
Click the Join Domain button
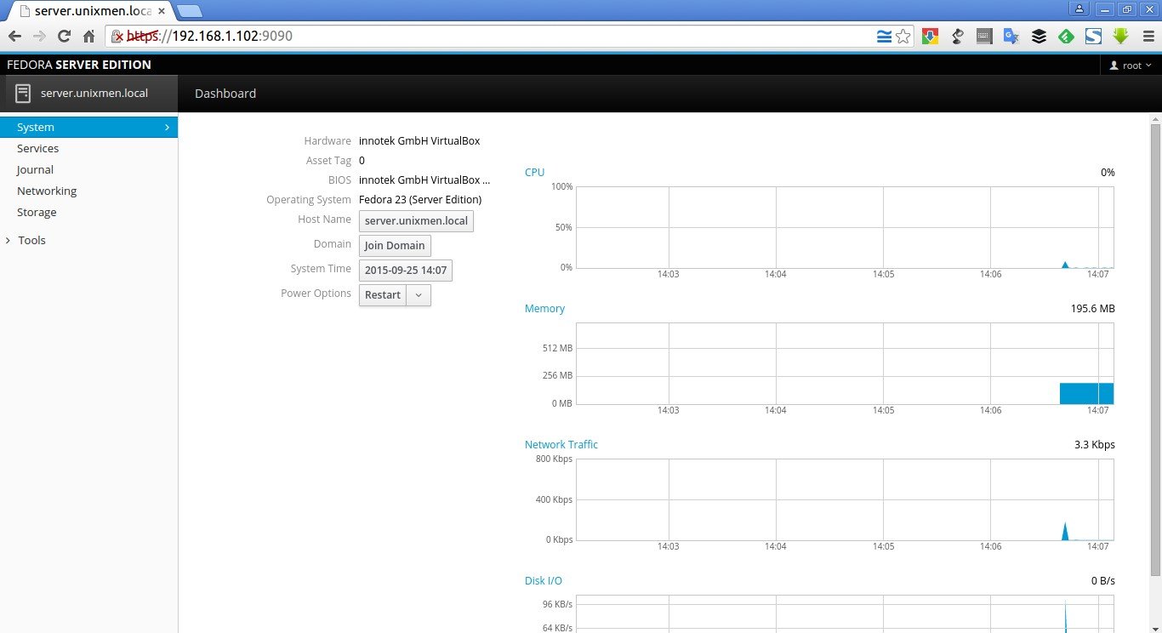point(395,246)
